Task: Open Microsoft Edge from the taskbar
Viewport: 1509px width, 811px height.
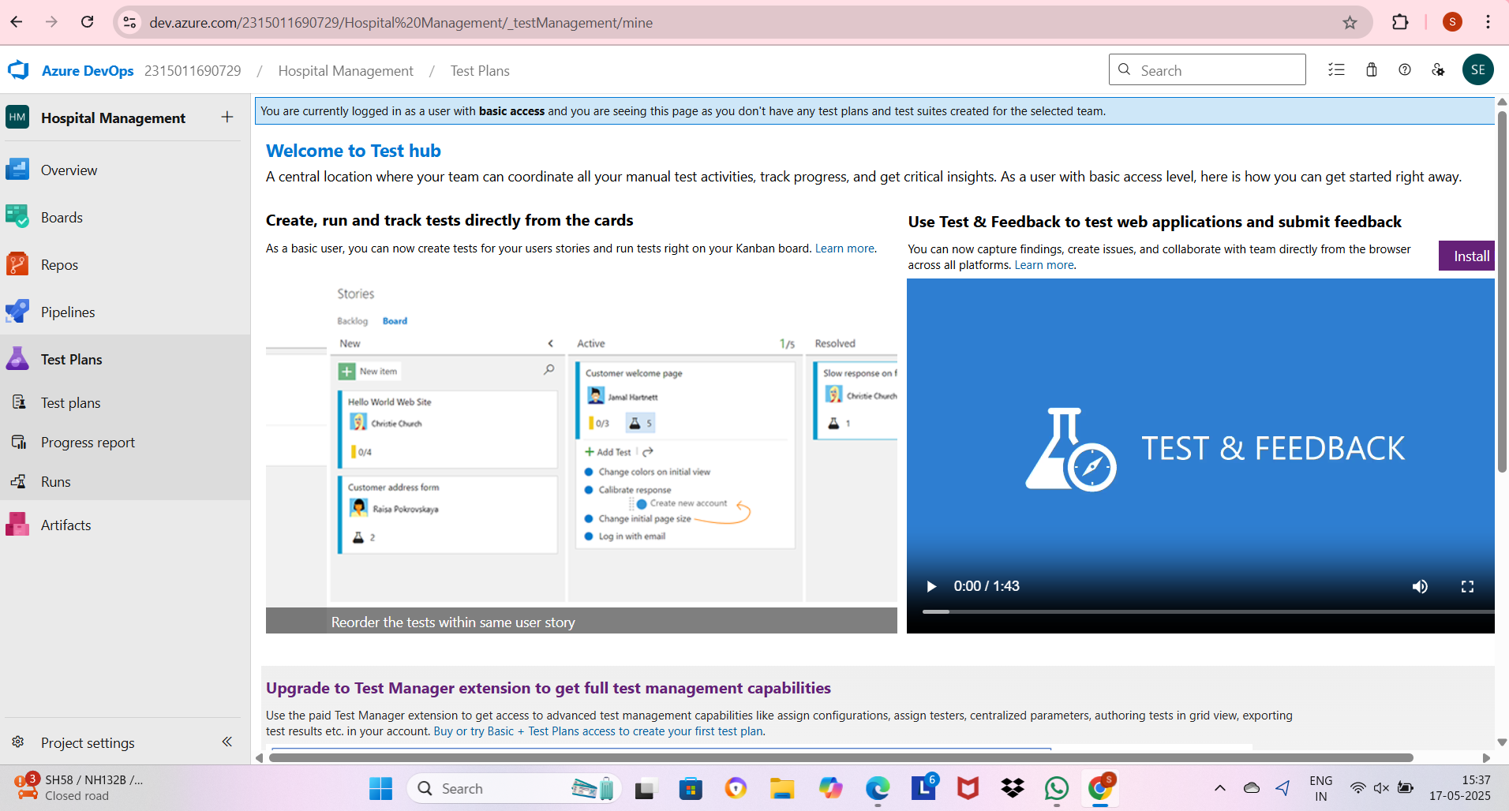Action: pos(878,788)
